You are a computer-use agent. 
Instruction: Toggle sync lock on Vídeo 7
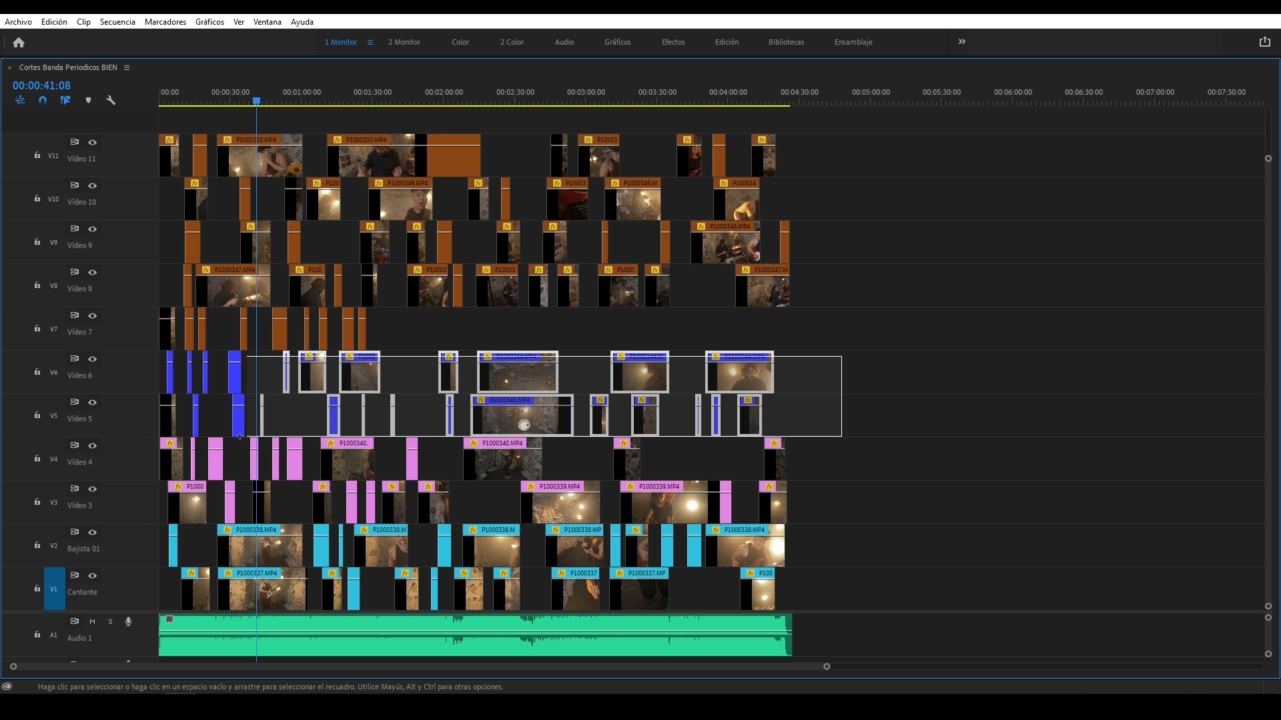[75, 315]
